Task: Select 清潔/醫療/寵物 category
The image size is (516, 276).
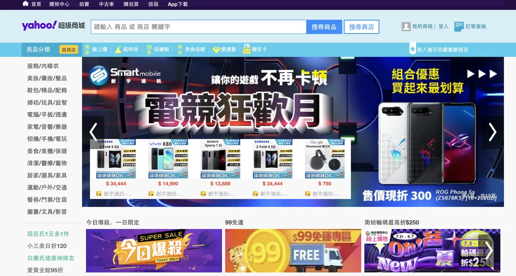Action: [47, 163]
